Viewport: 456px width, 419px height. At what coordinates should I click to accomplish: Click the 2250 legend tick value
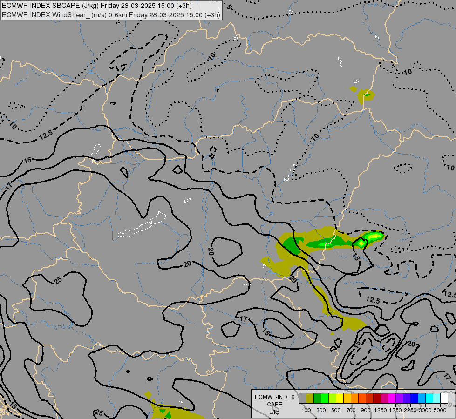pyautogui.click(x=410, y=410)
